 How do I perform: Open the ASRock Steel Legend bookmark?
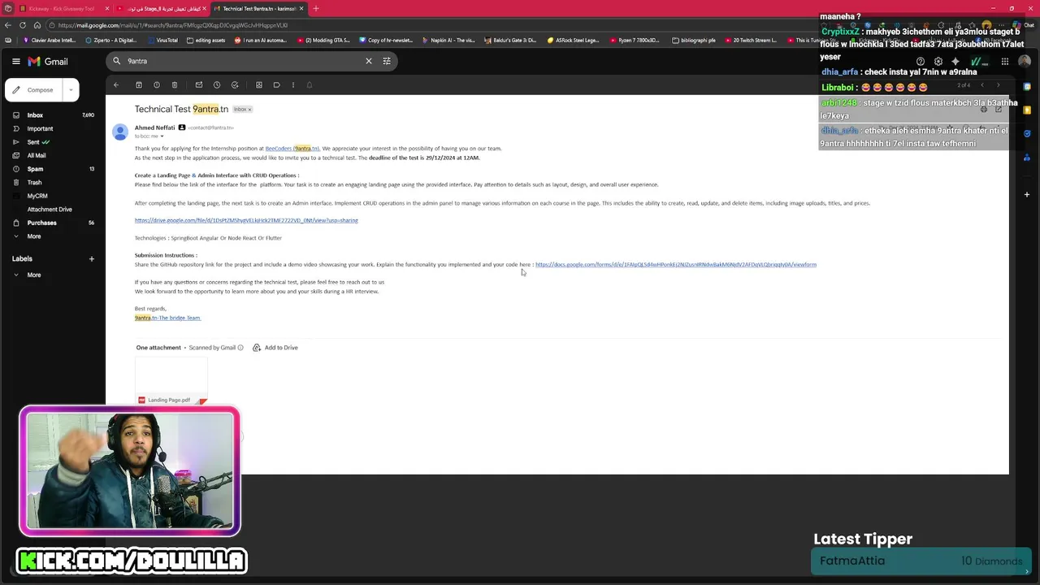(574, 40)
